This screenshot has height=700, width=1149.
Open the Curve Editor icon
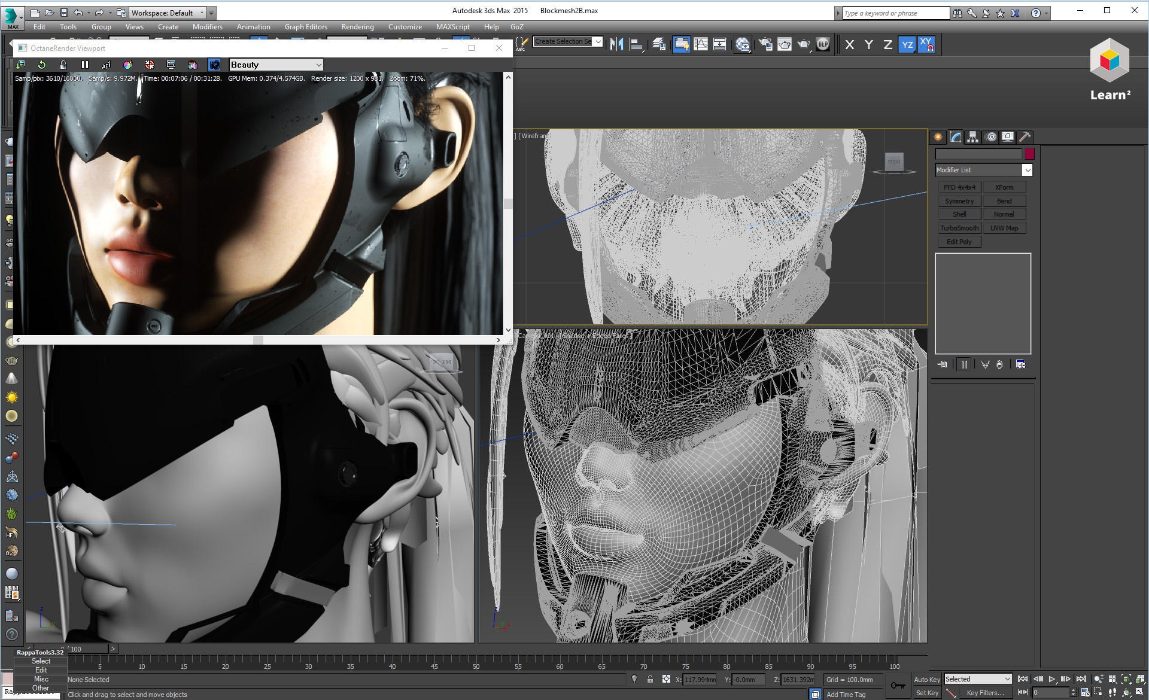click(x=701, y=44)
